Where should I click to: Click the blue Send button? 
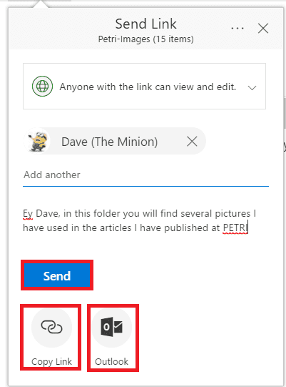coord(57,275)
